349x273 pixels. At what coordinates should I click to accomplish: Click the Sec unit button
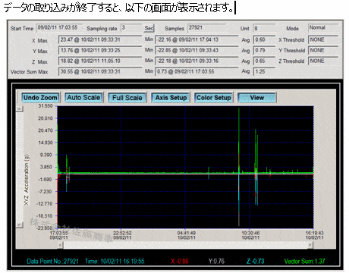(149, 28)
